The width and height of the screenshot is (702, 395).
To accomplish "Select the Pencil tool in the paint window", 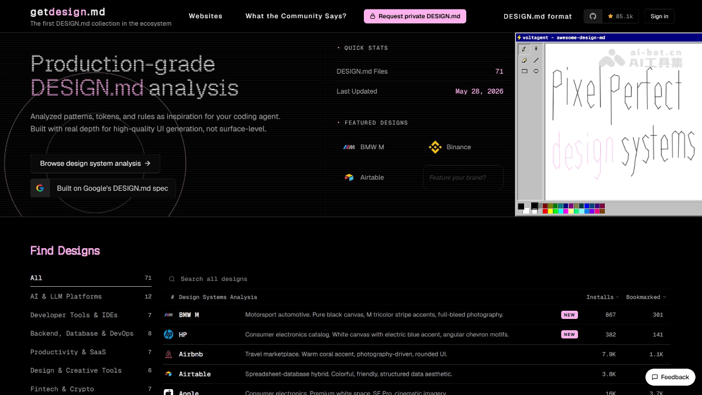I will (524, 49).
